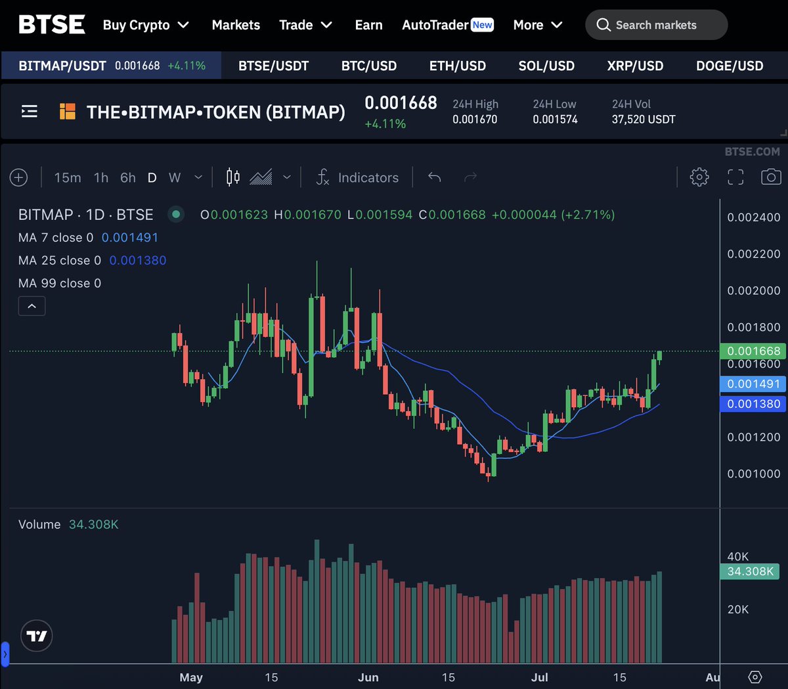
Task: Click the green market status dot
Action: coord(176,214)
